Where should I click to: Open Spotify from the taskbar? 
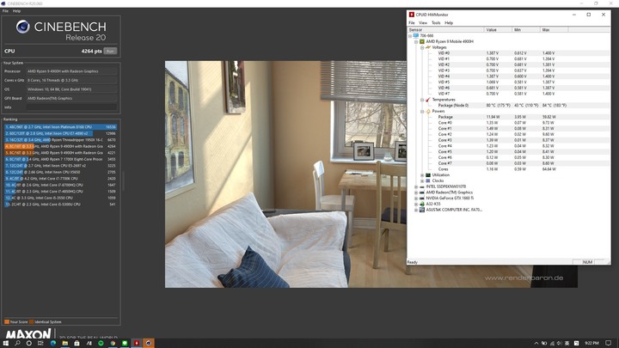pyautogui.click(x=101, y=343)
